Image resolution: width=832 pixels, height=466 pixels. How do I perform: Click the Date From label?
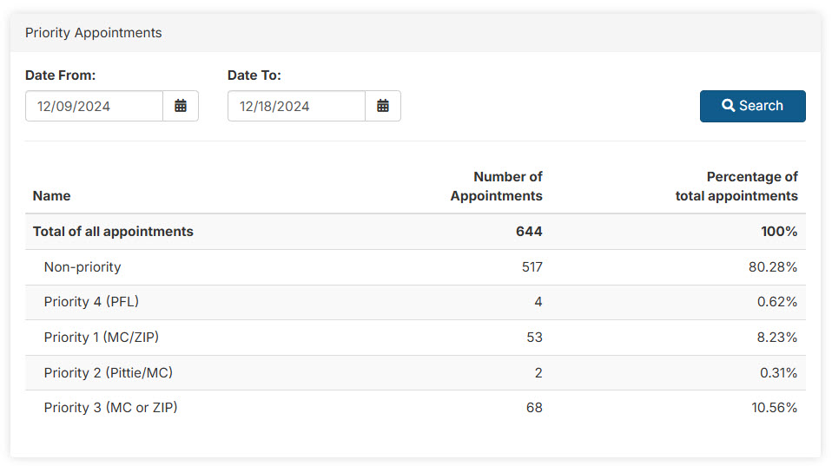point(60,75)
